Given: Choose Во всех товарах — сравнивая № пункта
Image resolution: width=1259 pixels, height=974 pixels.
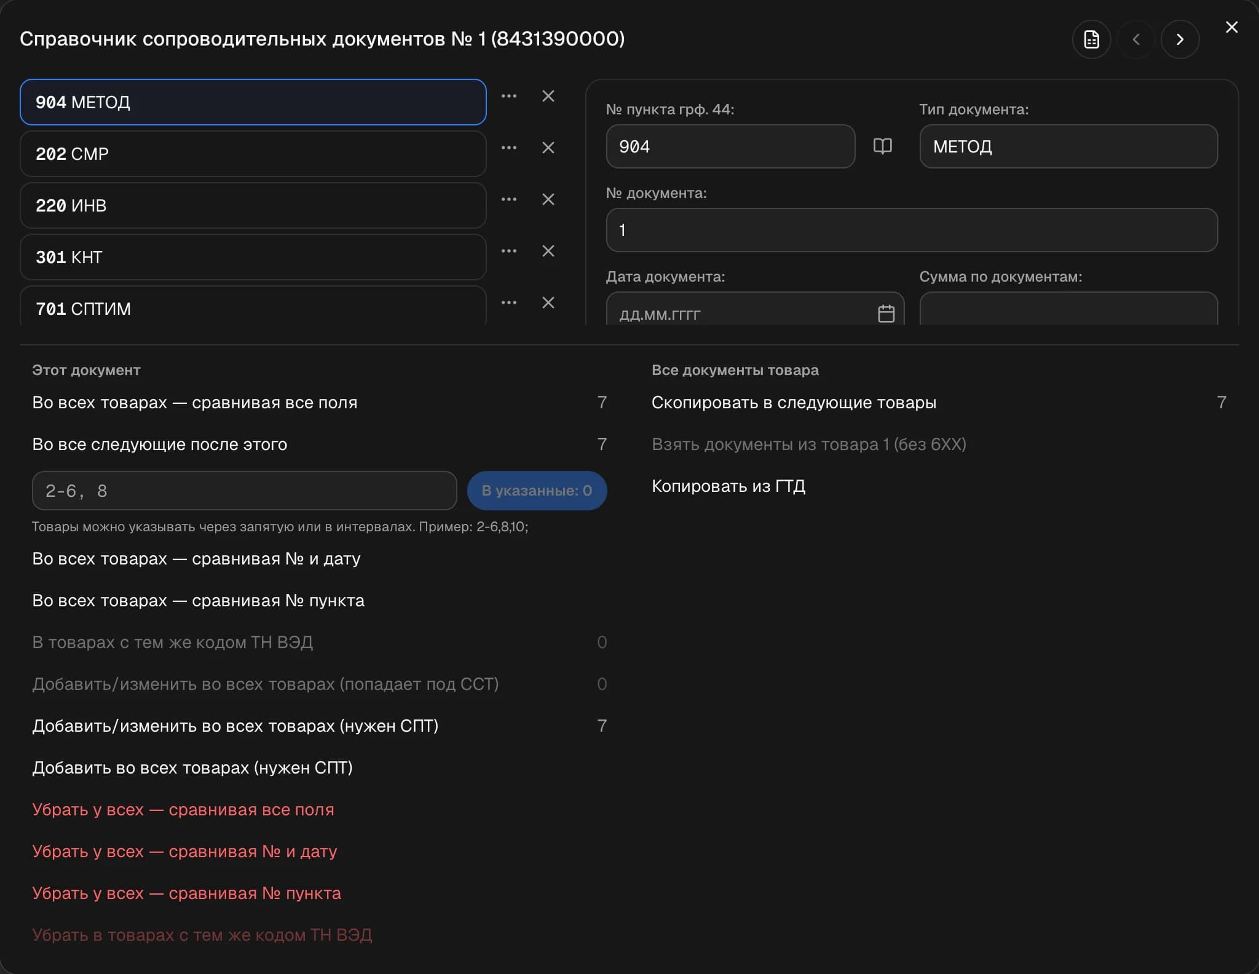Looking at the screenshot, I should pos(320,601).
